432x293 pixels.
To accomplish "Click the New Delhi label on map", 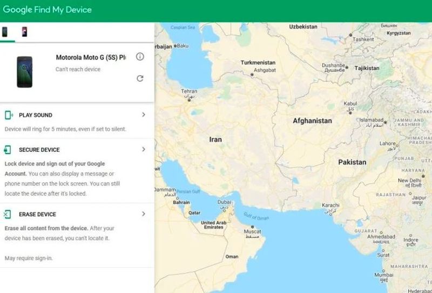I will (409, 181).
